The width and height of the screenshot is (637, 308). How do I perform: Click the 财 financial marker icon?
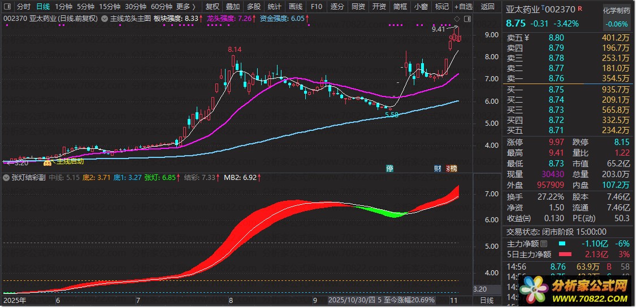(x=437, y=169)
